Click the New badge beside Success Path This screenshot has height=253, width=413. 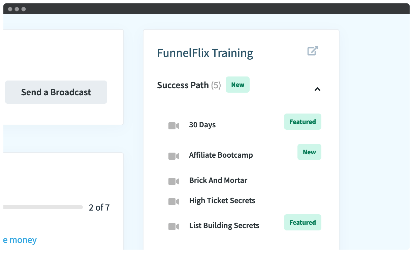[237, 85]
